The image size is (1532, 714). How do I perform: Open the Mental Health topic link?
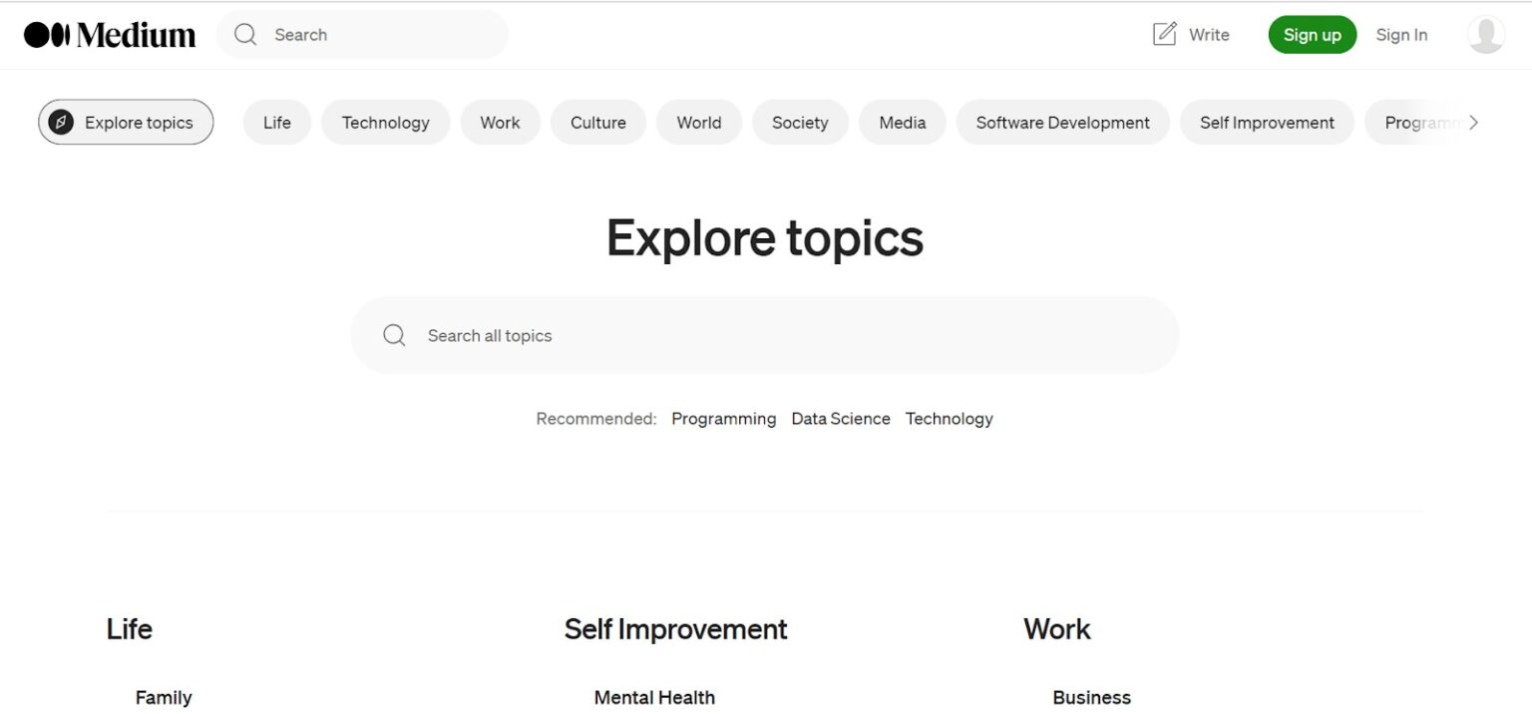654,697
